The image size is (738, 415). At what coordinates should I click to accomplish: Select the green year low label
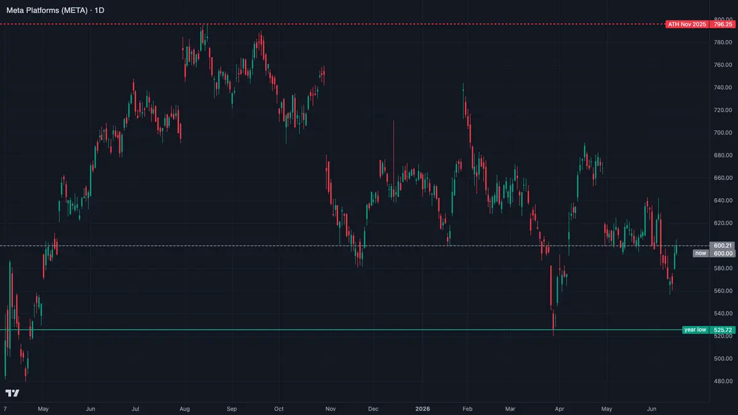(696, 330)
